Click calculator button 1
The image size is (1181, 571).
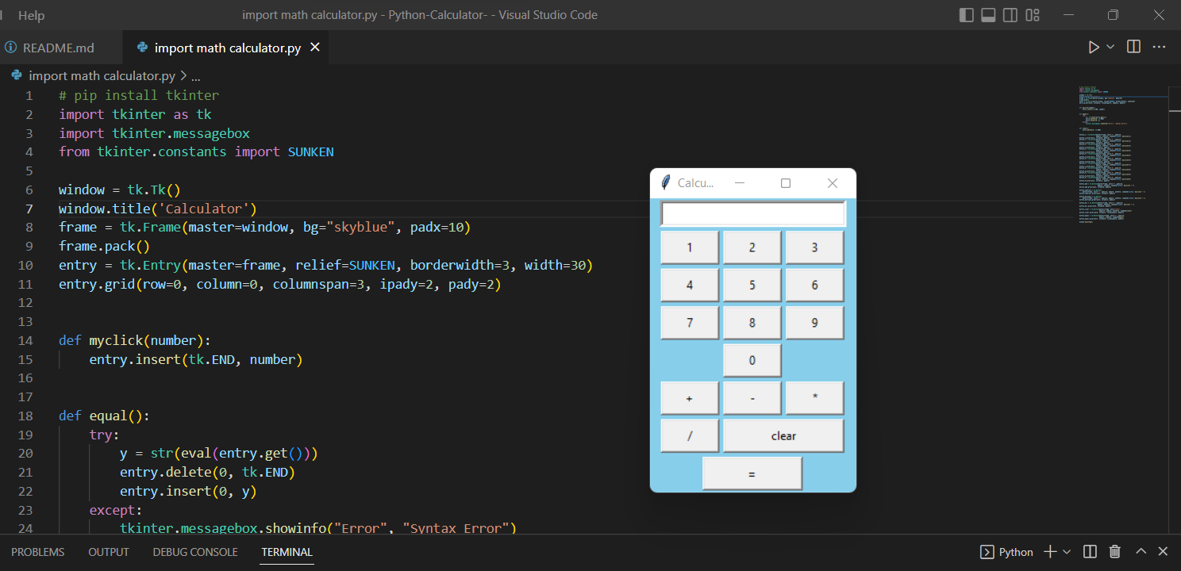point(690,247)
